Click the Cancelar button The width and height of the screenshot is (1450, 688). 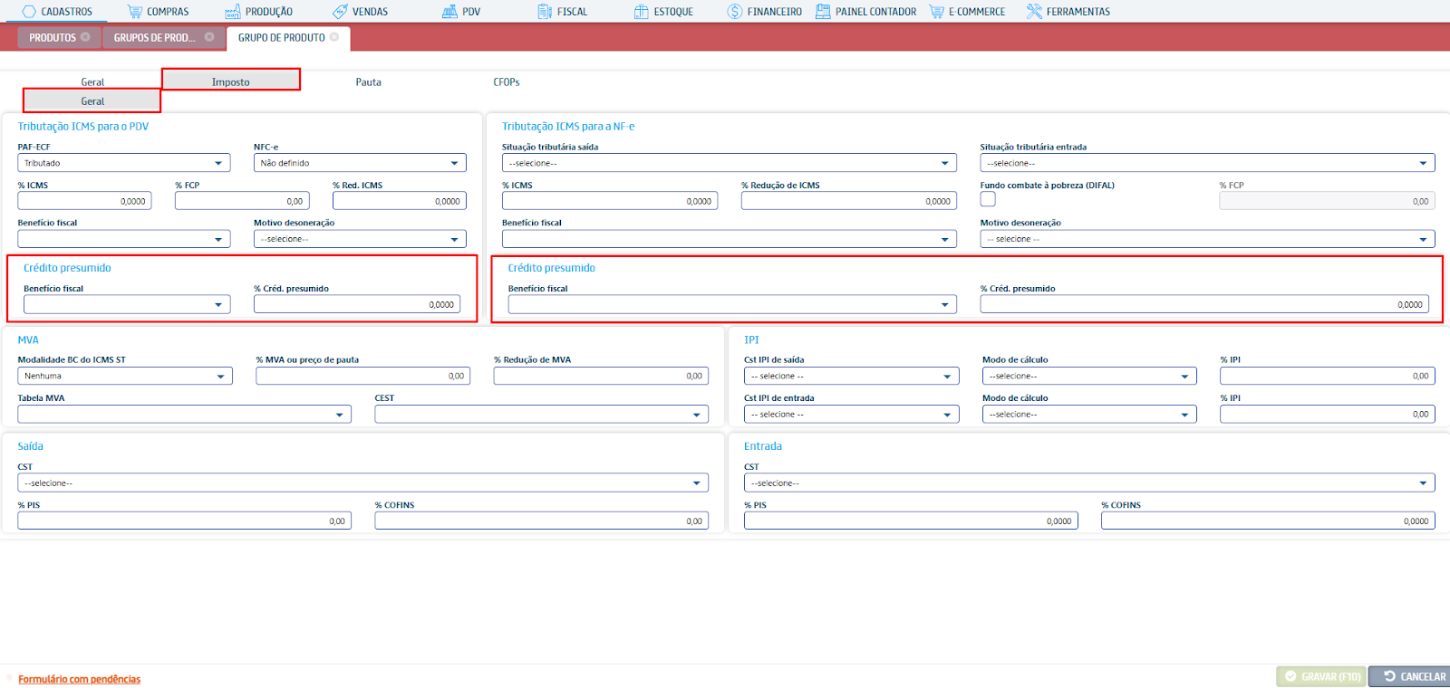(1409, 676)
